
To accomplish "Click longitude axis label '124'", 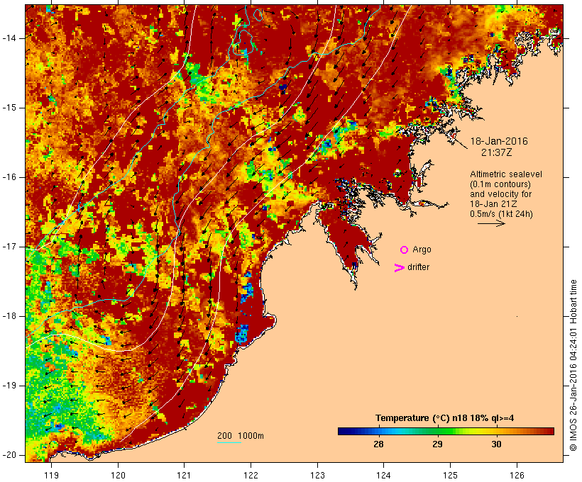I will coord(384,476).
